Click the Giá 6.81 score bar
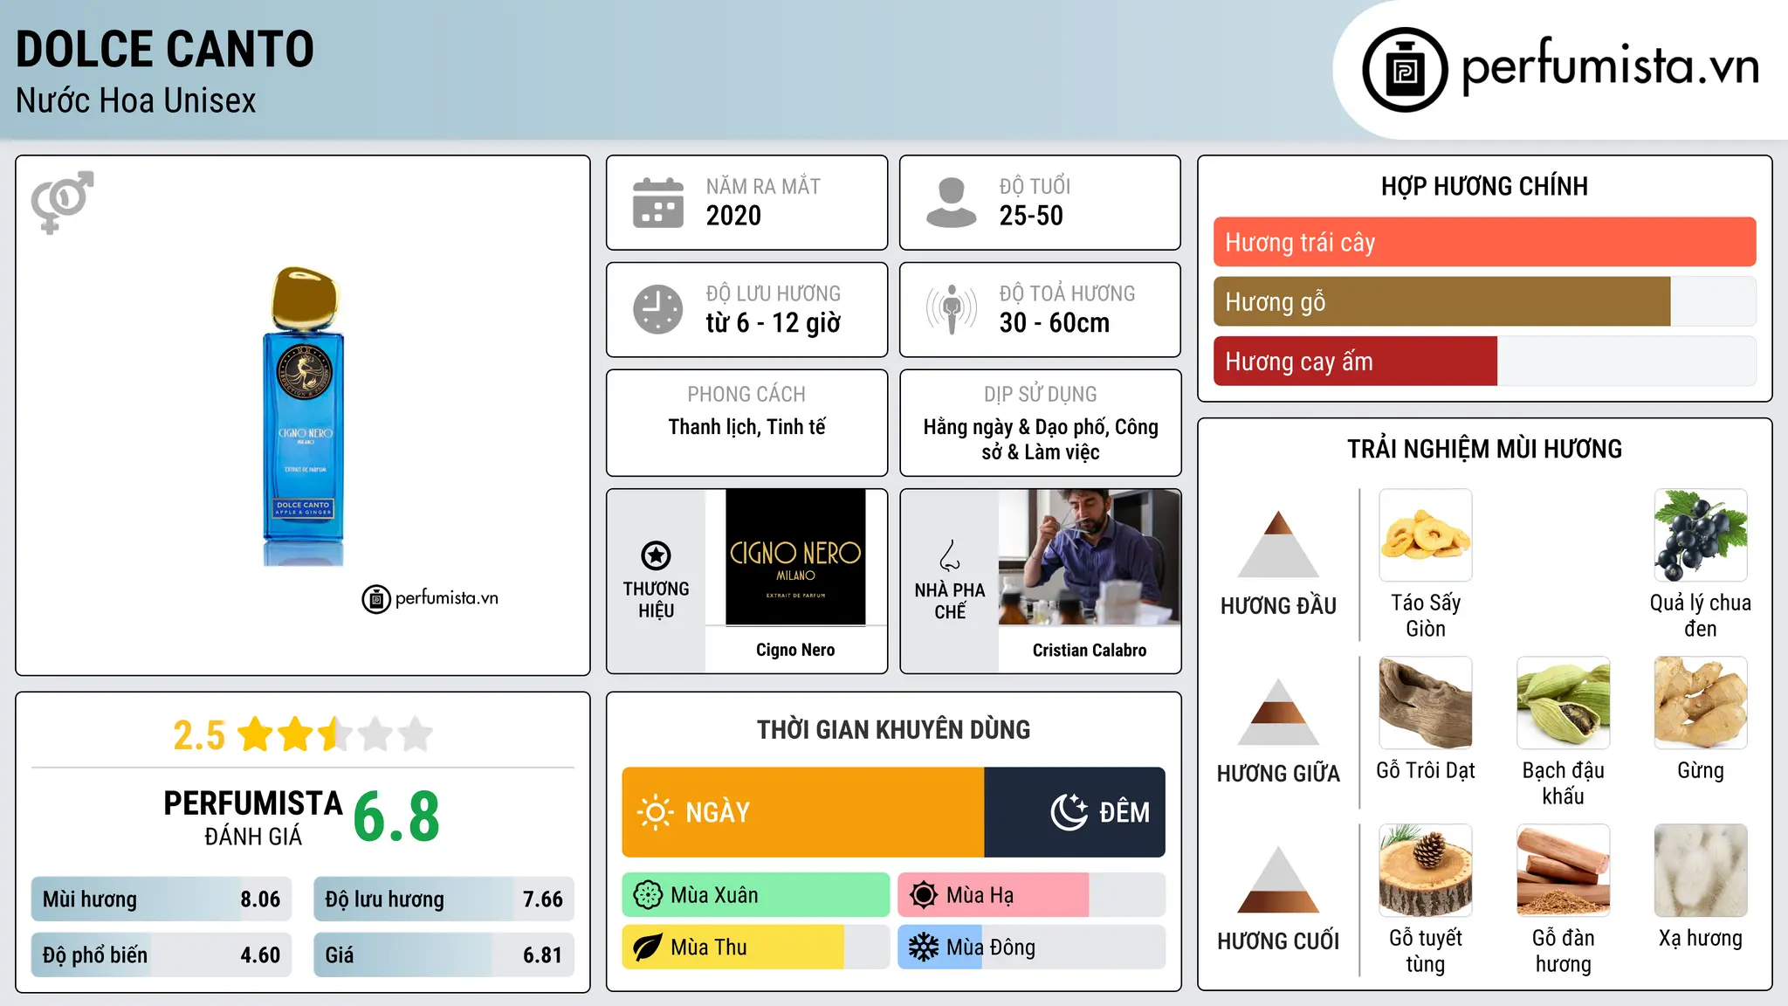The image size is (1788, 1006). coord(444,955)
